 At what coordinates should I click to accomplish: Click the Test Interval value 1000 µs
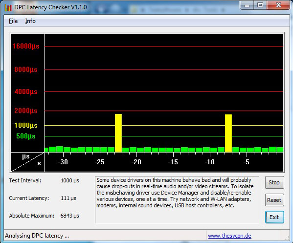click(70, 180)
